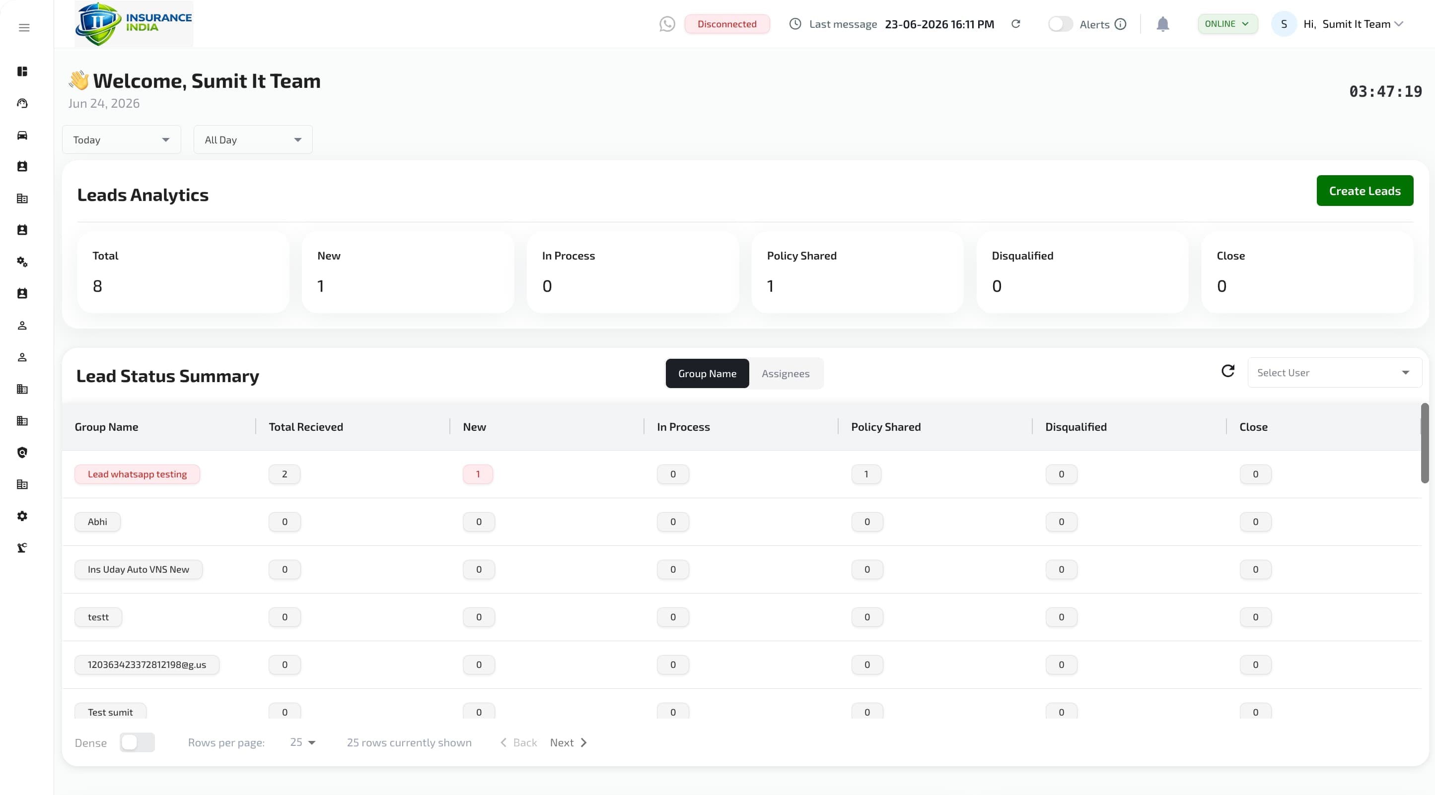The image size is (1435, 795).
Task: Refresh the last message timestamp
Action: [1015, 24]
